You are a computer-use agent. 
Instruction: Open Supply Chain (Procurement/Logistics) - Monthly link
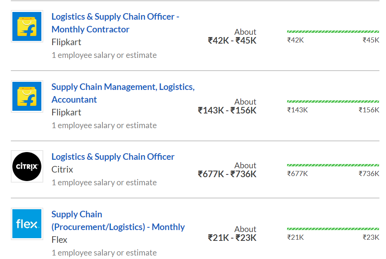(118, 221)
